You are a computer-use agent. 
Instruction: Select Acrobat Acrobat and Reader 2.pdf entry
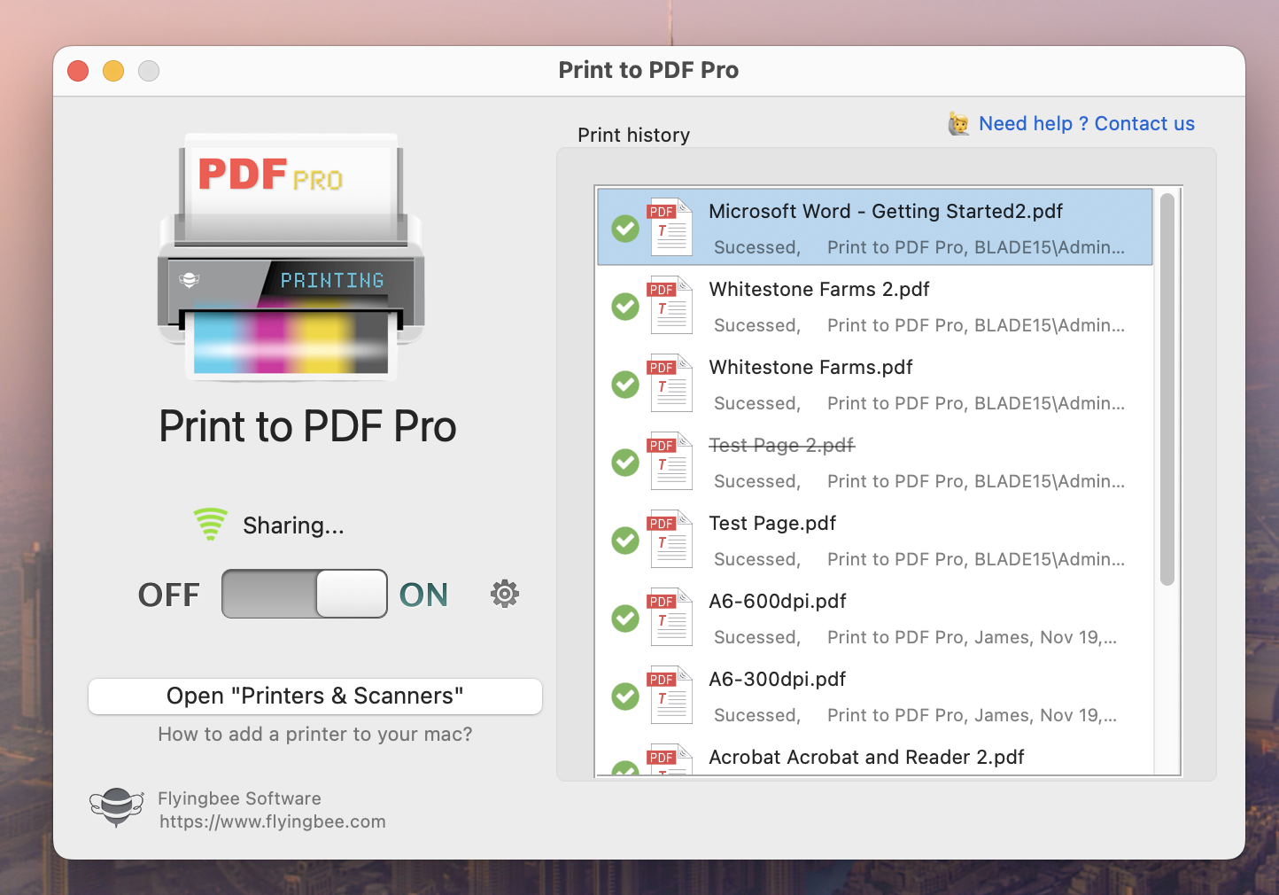(875, 756)
